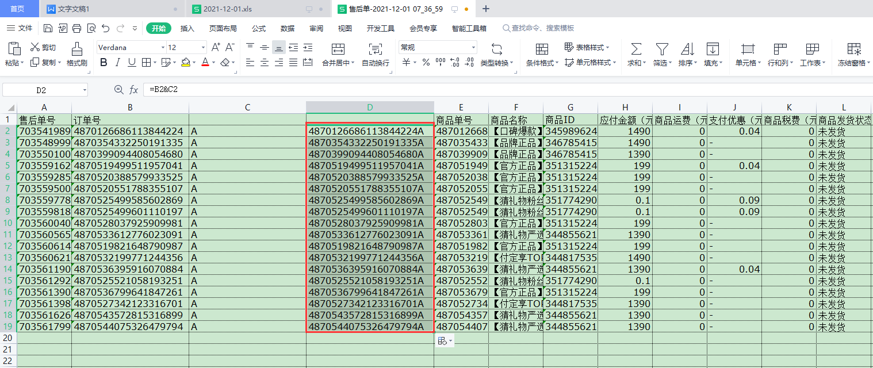Select the Format Painter (格式刷)
Viewport: 873px width, 368px height.
pyautogui.click(x=76, y=55)
